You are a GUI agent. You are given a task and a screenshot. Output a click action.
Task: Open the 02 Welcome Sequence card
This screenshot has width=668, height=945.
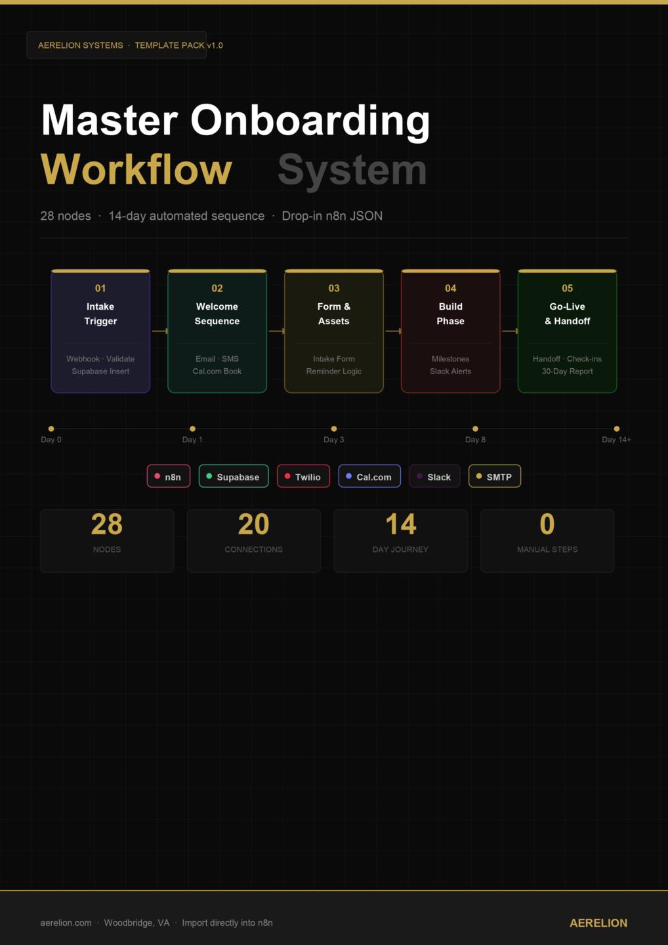[x=217, y=331]
